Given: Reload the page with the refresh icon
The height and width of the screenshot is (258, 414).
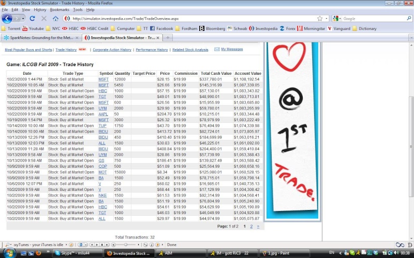Looking at the screenshot, I should point(32,19).
